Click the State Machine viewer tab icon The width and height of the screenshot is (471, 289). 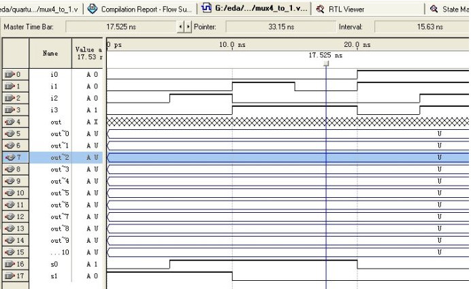click(434, 10)
